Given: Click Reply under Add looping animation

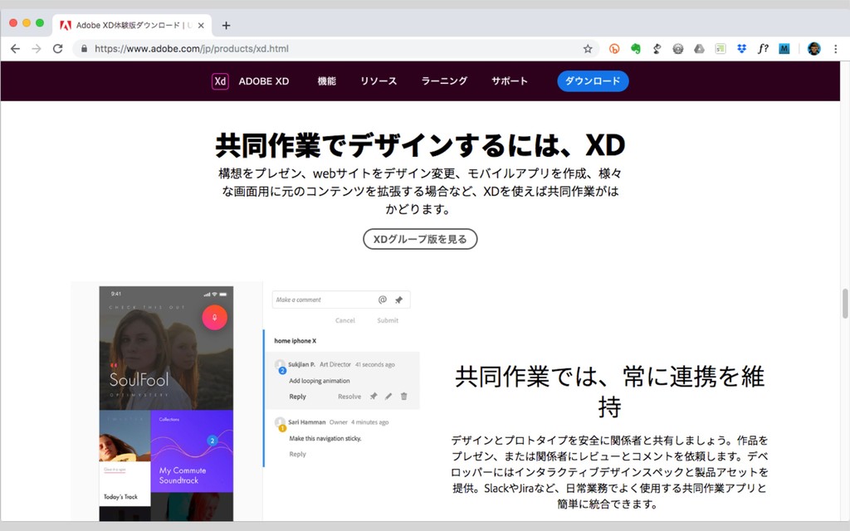Looking at the screenshot, I should pyautogui.click(x=298, y=397).
